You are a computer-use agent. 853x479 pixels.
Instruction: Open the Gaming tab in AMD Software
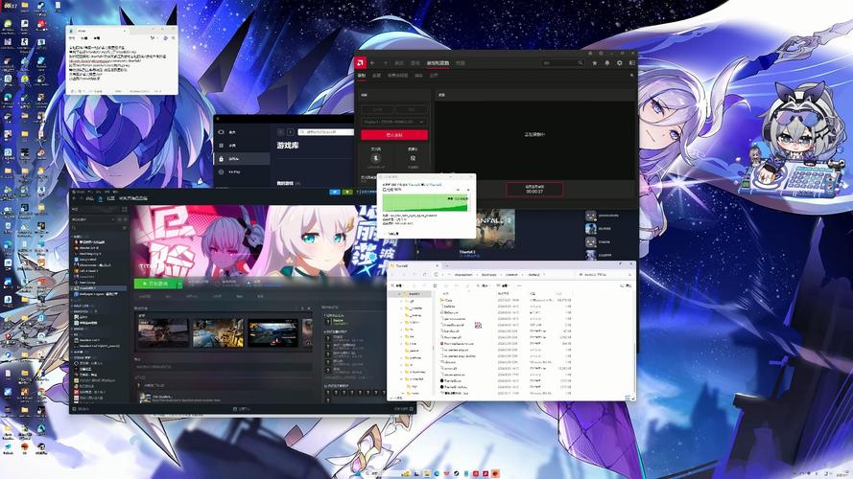coord(415,63)
